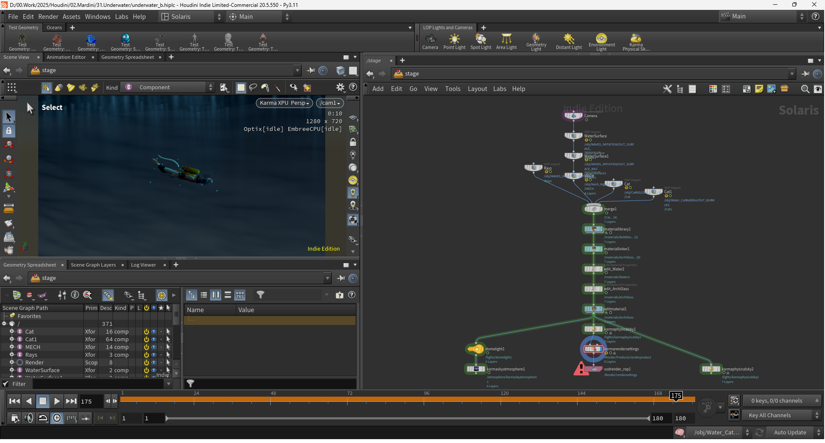Screen dimensions: 825x443
Task: Open the Kind Component dropdown
Action: click(x=168, y=88)
